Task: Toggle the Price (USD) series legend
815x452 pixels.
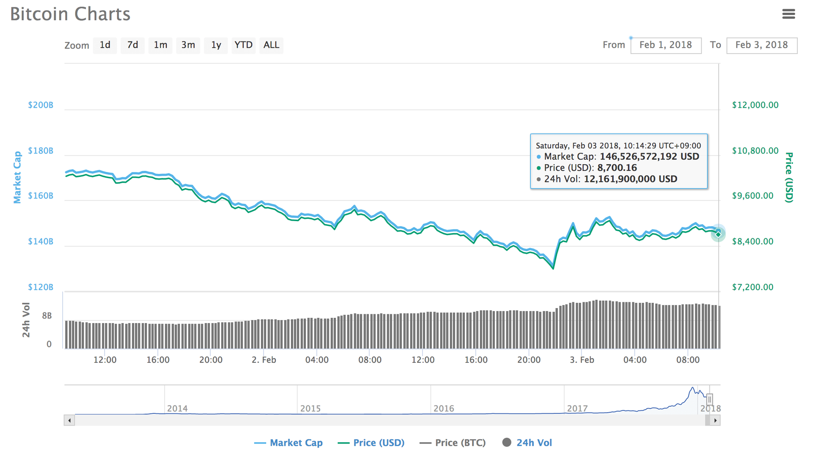Action: (x=371, y=443)
